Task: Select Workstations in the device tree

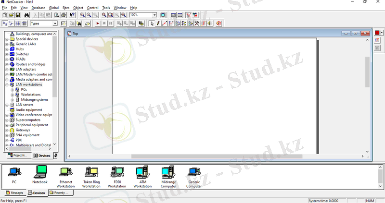Action: (x=31, y=95)
